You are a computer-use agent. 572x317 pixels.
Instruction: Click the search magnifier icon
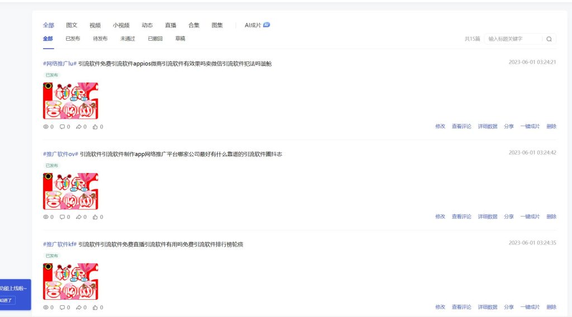[x=549, y=39]
